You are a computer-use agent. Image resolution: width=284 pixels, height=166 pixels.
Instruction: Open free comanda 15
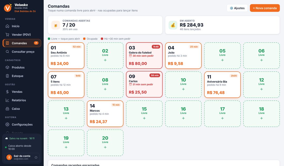[x=144, y=114]
